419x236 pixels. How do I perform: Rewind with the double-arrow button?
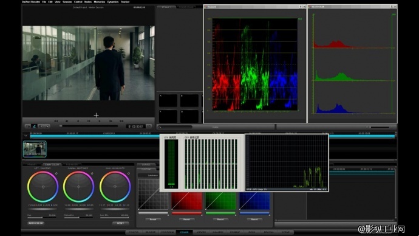56,121
